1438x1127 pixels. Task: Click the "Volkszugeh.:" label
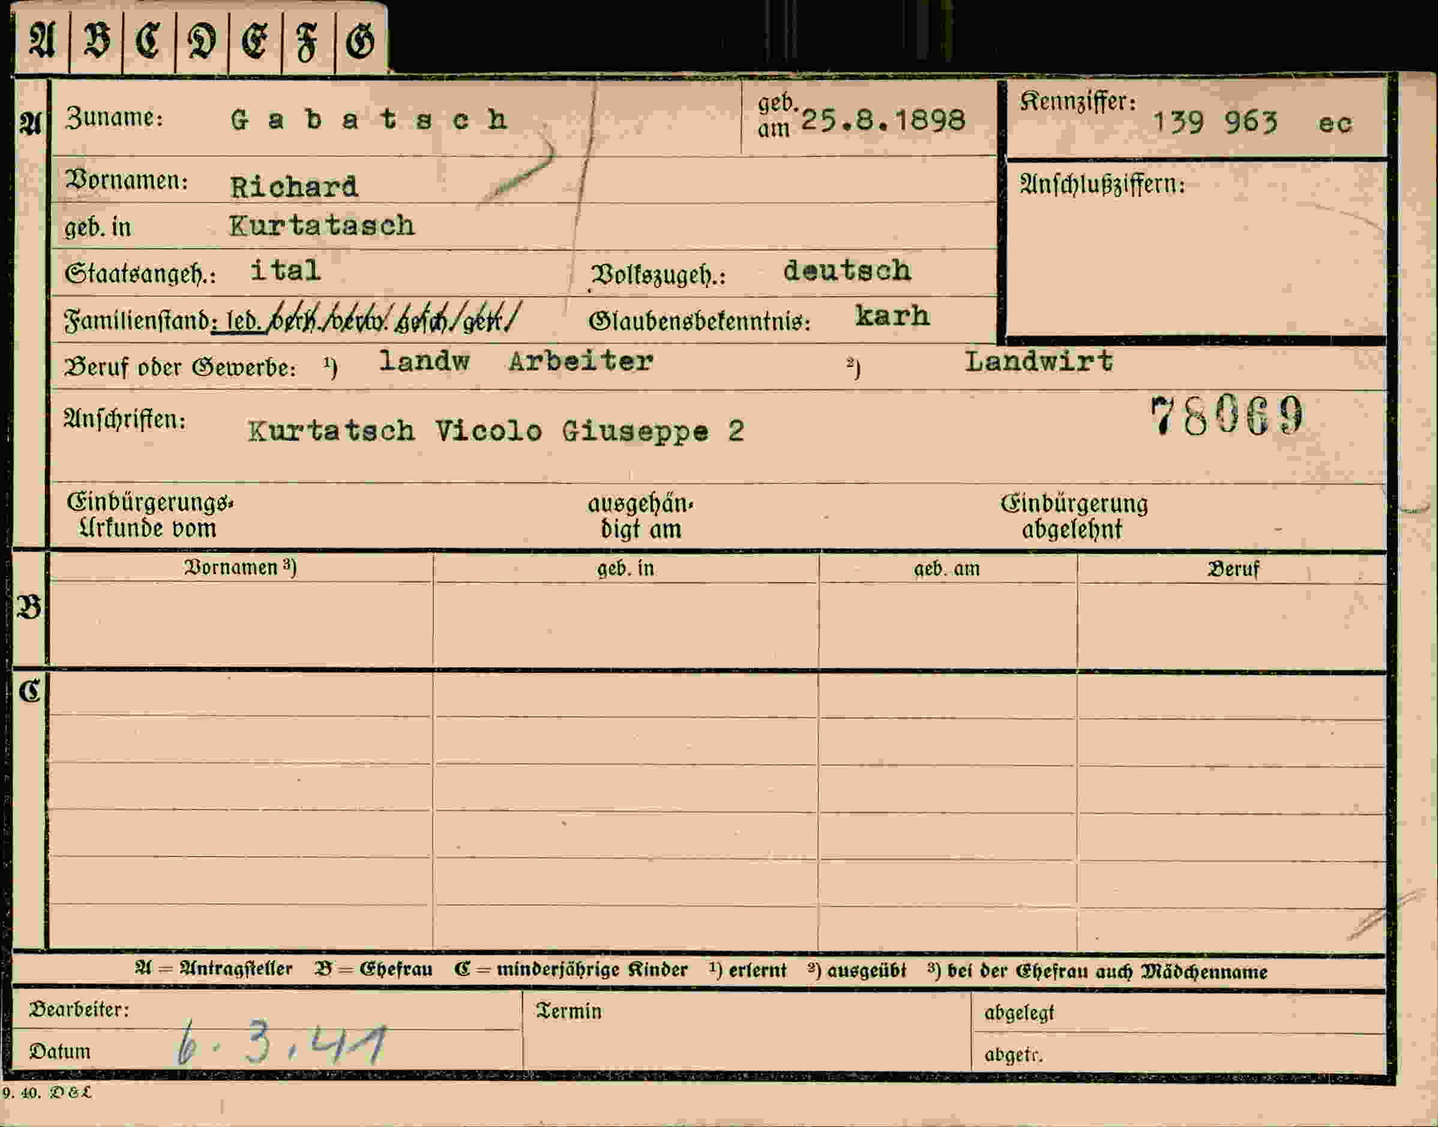pos(658,274)
